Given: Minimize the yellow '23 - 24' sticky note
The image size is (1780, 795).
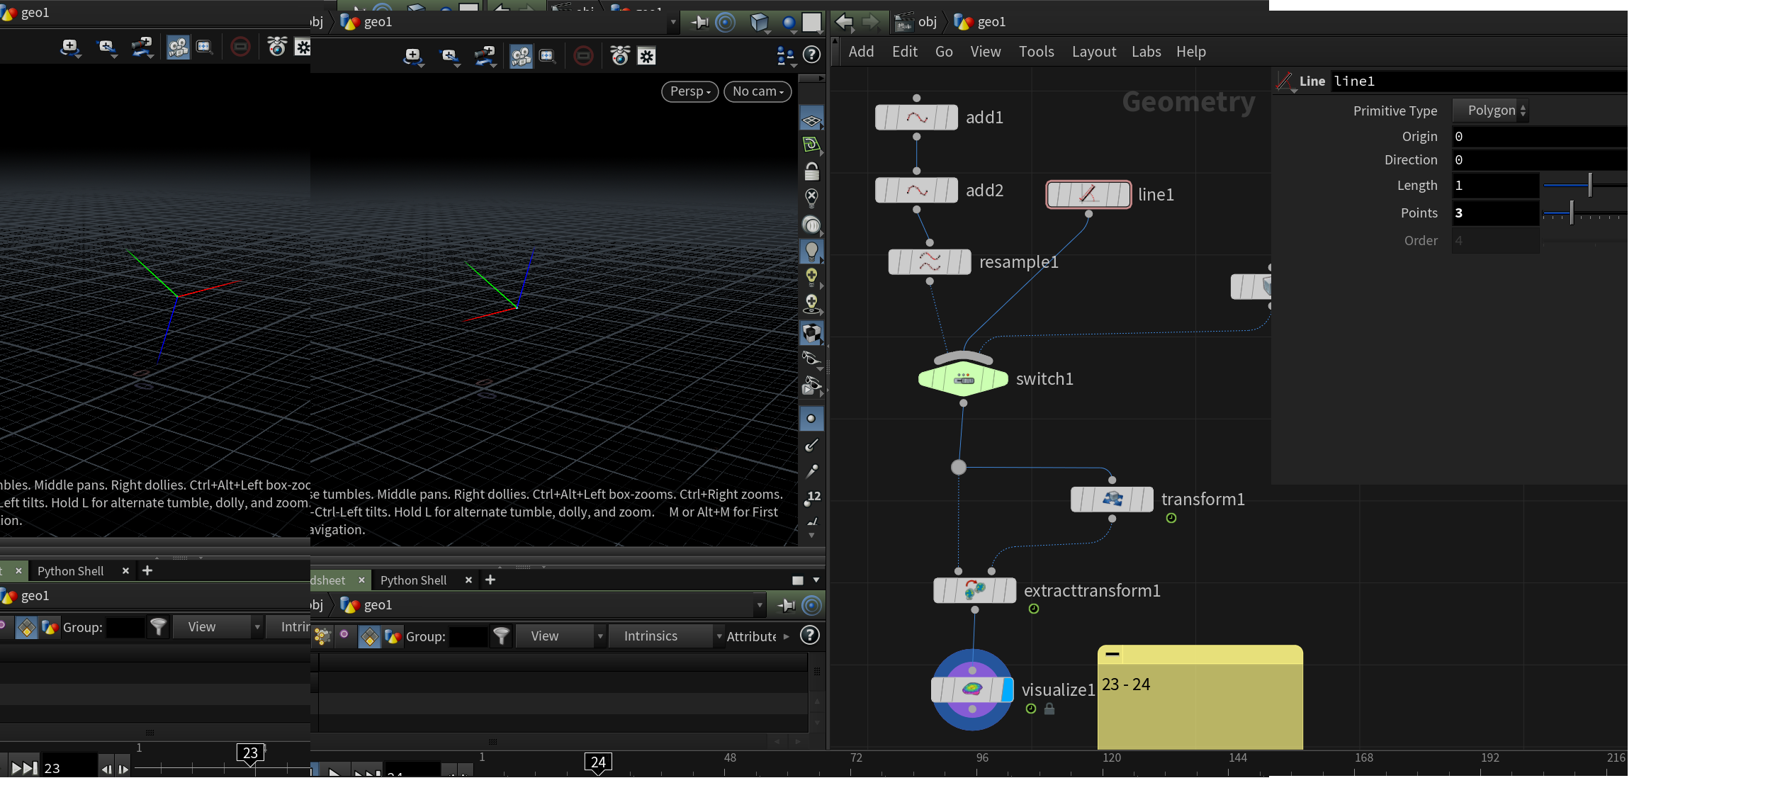Looking at the screenshot, I should [1112, 654].
